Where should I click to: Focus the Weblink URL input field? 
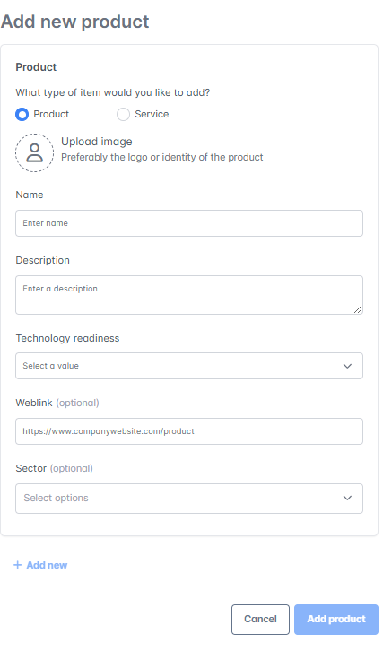click(x=189, y=431)
